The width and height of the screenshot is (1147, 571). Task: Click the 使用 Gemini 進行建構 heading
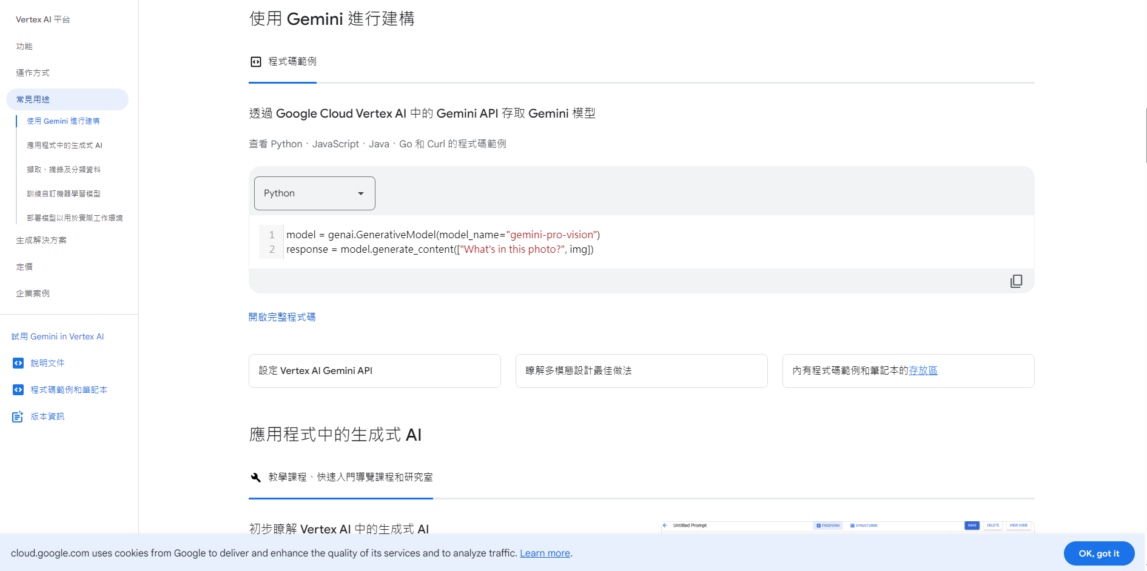pos(332,19)
